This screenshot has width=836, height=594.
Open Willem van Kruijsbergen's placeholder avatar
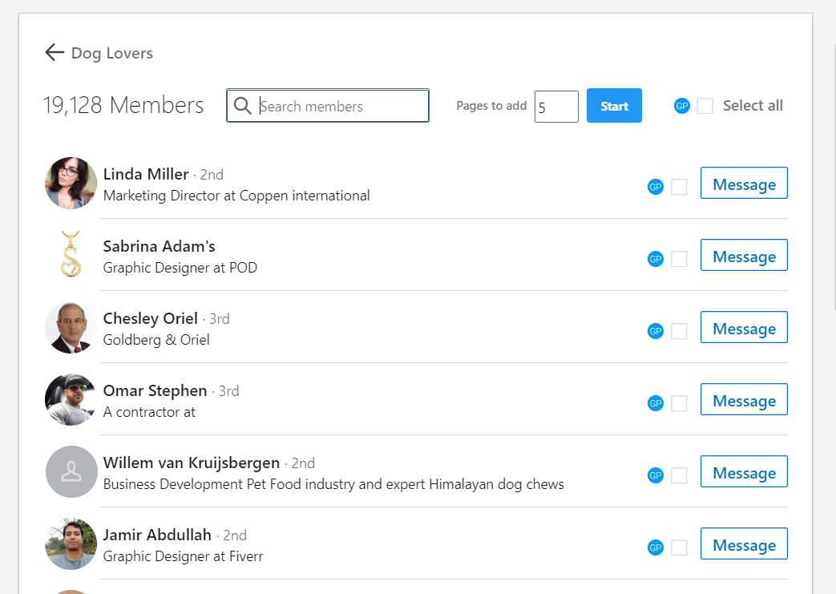71,472
